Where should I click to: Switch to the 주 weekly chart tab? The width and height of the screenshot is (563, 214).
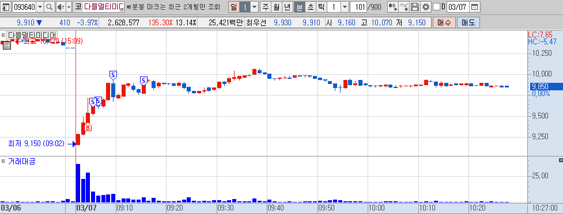coord(266,7)
